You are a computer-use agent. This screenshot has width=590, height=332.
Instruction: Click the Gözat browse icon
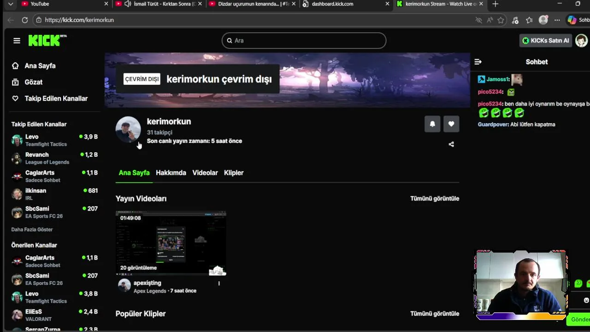[x=15, y=82]
